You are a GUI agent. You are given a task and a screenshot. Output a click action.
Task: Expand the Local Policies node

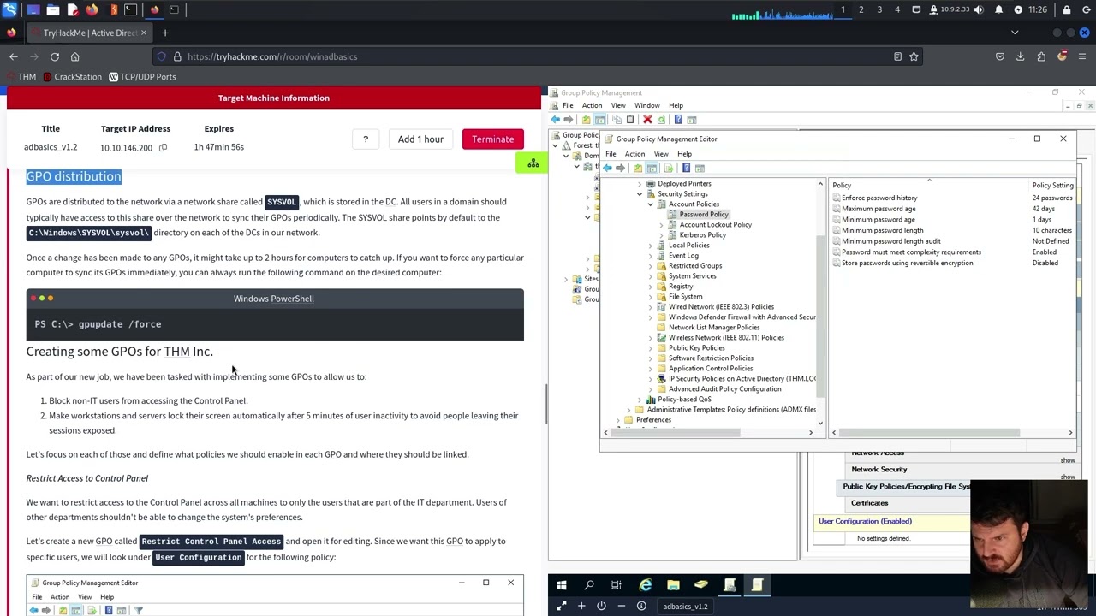[650, 246]
